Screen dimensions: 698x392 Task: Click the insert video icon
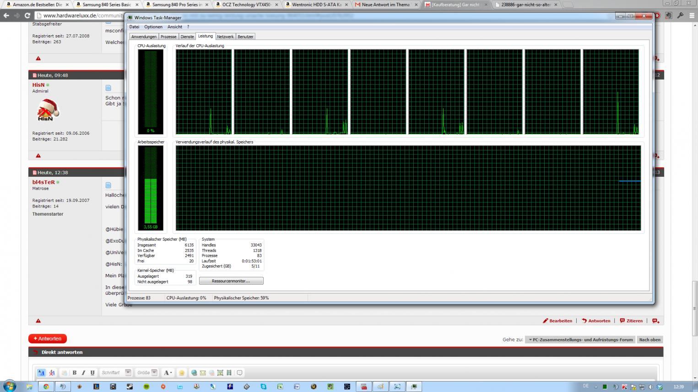coord(229,373)
